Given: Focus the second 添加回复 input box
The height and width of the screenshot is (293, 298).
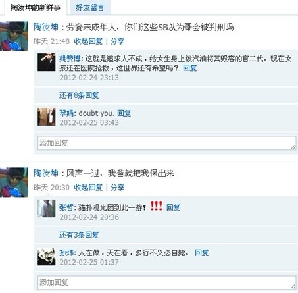Looking at the screenshot, I should pos(167,282).
